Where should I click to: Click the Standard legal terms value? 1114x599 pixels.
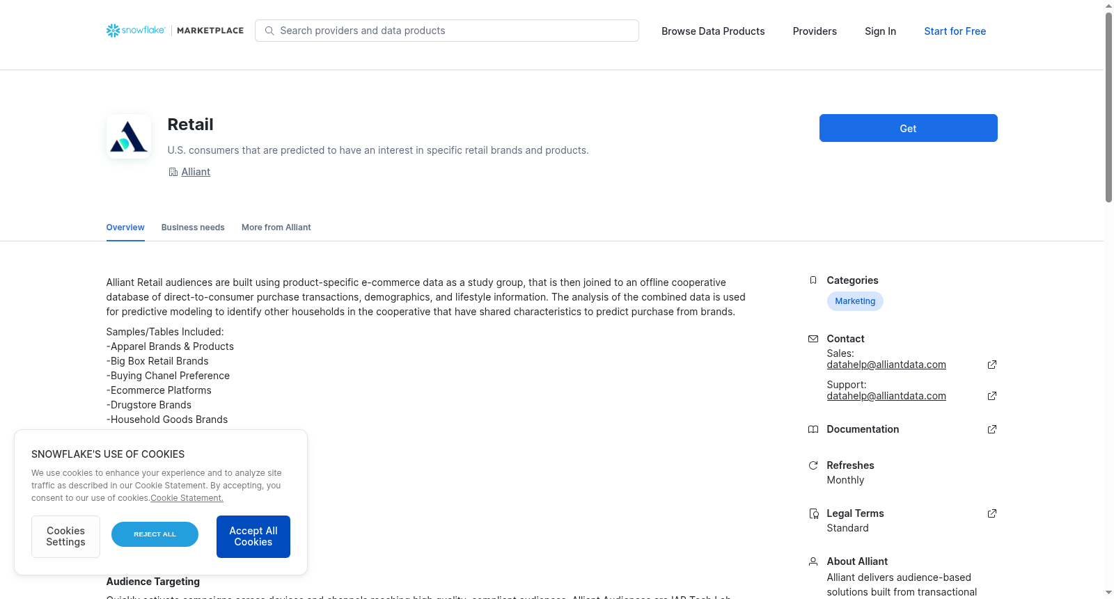pos(847,528)
